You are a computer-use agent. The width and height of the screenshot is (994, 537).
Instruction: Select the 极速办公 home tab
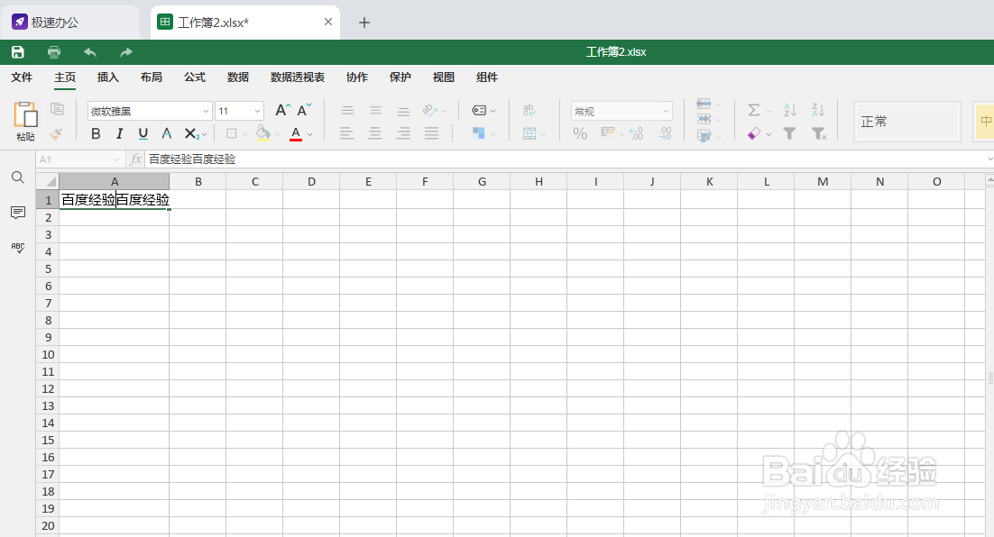pyautogui.click(x=69, y=23)
